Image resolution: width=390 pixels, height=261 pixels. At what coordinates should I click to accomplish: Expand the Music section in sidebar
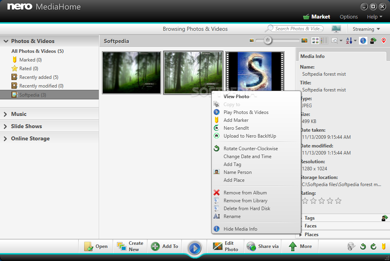(x=19, y=114)
